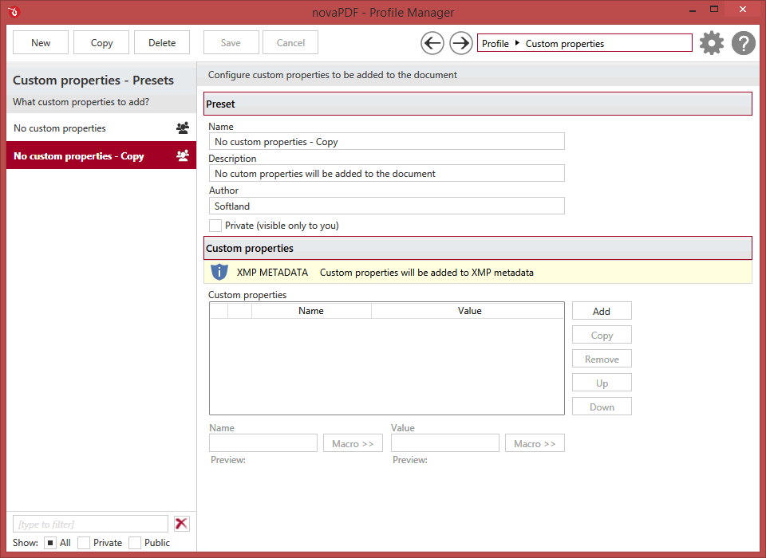Click the Down button to move property

coord(602,407)
